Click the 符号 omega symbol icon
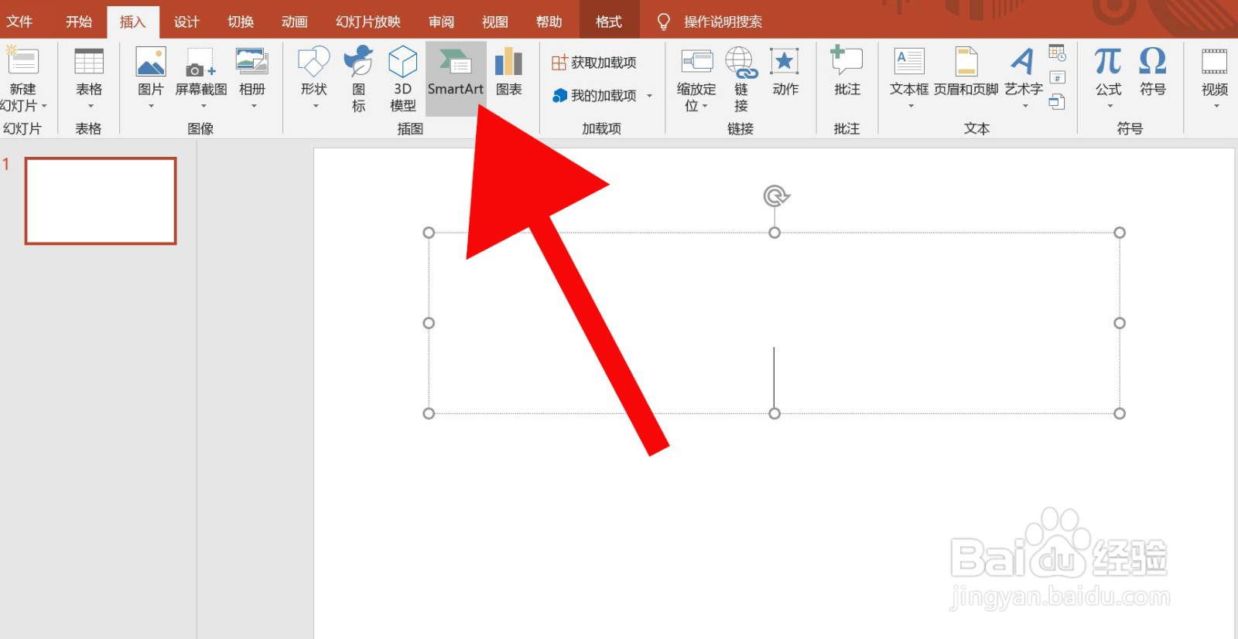The image size is (1238, 639). pos(1152,61)
